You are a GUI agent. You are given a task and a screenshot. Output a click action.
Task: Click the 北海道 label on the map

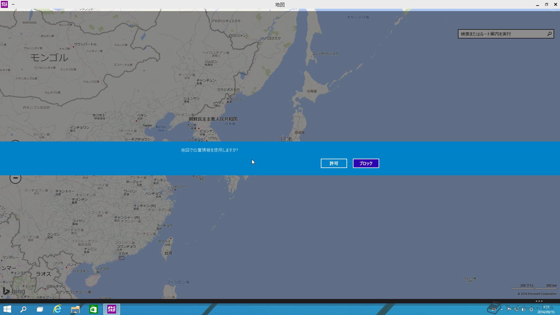point(311,91)
